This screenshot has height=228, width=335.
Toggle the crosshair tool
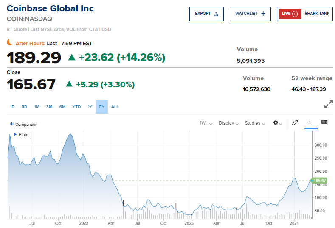pos(310,122)
